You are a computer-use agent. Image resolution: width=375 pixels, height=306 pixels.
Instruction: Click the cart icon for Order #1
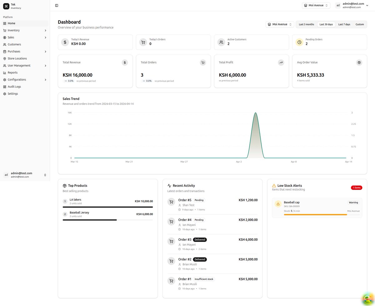(x=171, y=281)
